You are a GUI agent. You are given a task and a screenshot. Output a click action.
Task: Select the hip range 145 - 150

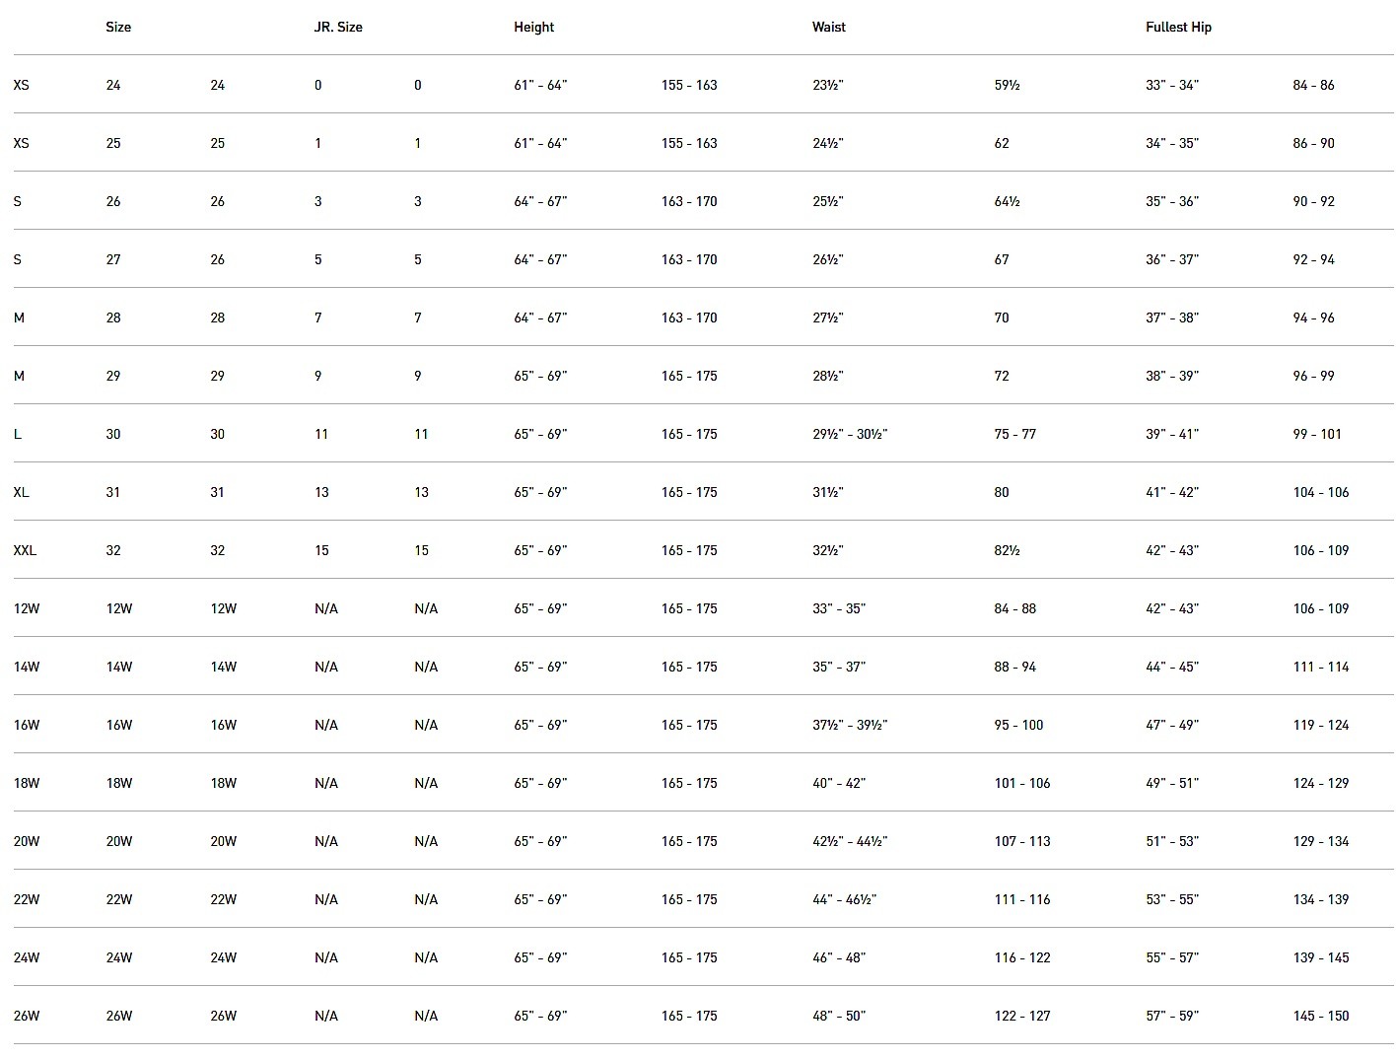(1320, 1016)
